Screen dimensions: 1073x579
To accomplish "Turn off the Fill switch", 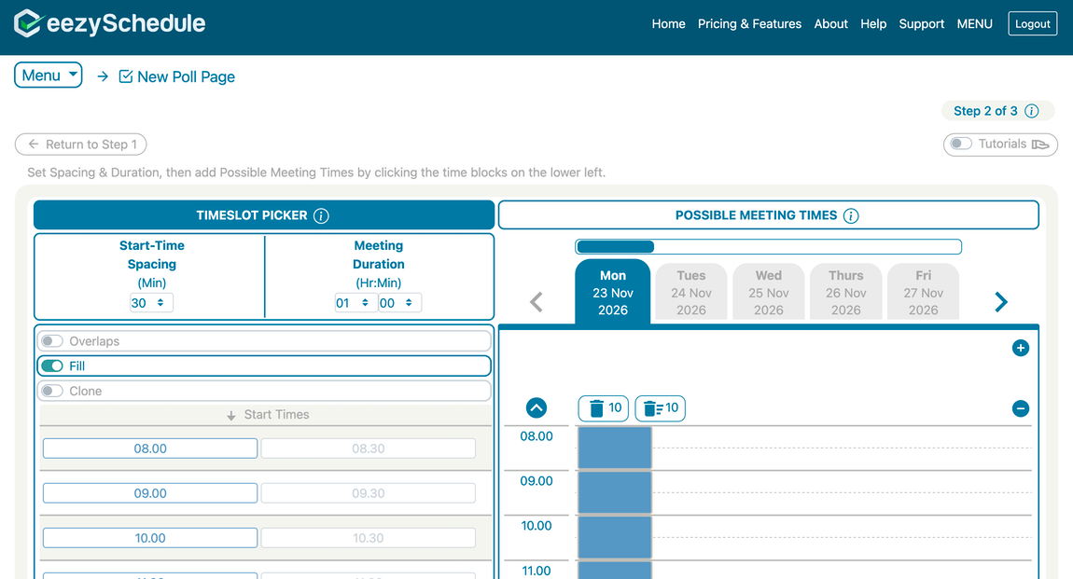I will 52,365.
